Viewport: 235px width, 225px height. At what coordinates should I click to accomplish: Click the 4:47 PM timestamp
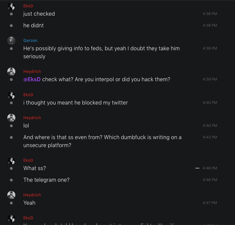[210, 203]
